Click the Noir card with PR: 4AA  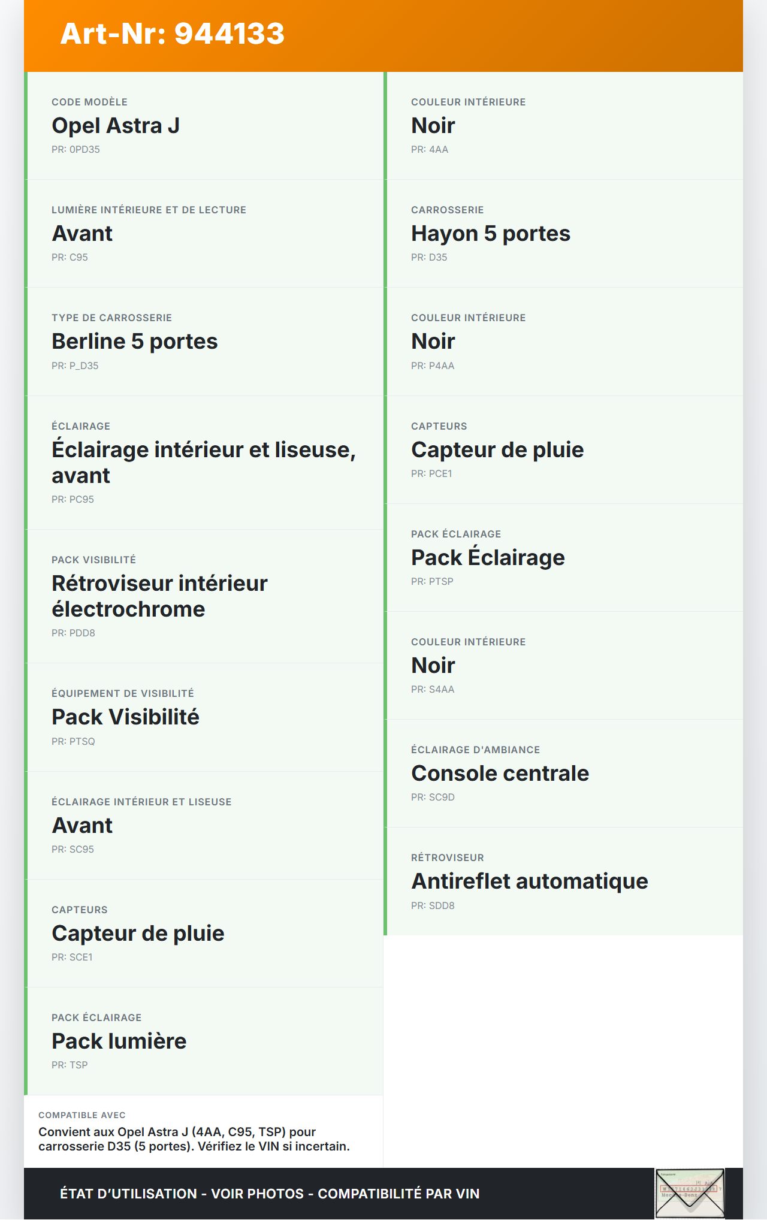click(563, 126)
